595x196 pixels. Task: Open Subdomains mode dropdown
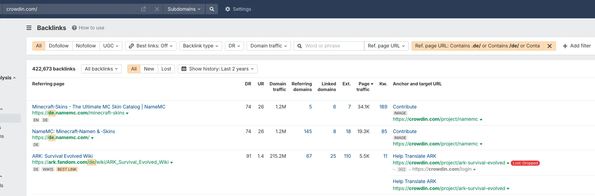(184, 9)
